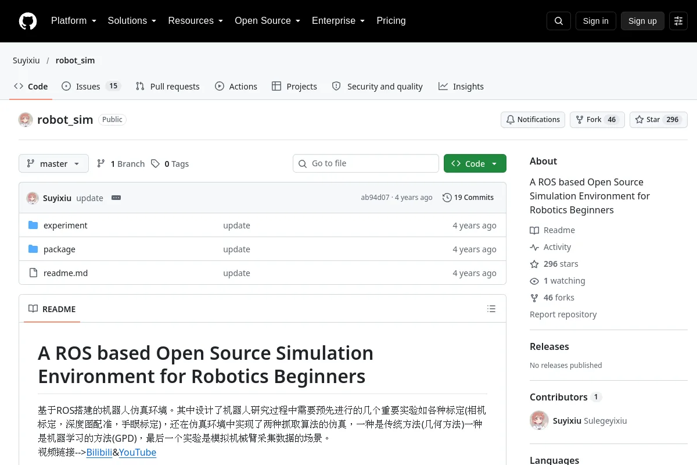Open Activity link in About sidebar

pyautogui.click(x=551, y=247)
